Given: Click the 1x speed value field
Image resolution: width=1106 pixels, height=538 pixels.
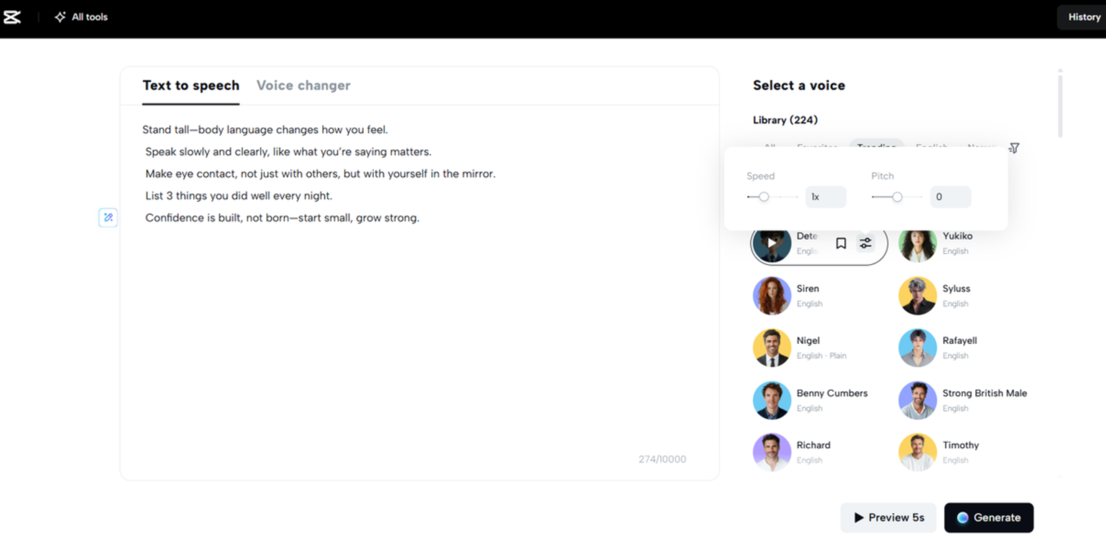Looking at the screenshot, I should tap(825, 197).
